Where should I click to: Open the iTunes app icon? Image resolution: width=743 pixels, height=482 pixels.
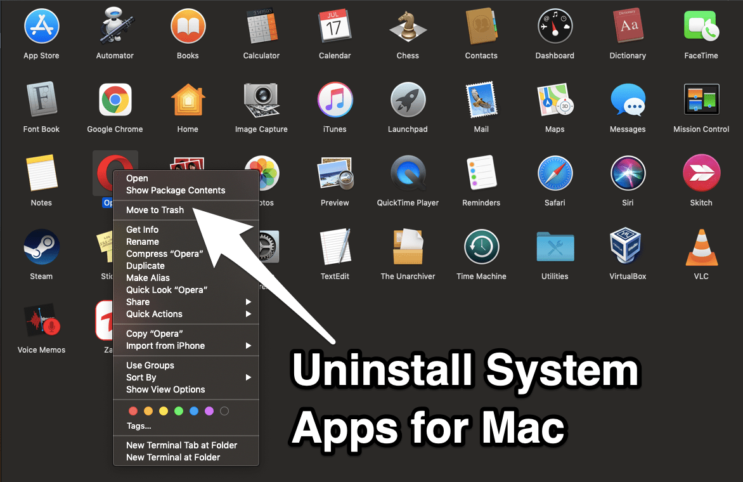pyautogui.click(x=335, y=100)
